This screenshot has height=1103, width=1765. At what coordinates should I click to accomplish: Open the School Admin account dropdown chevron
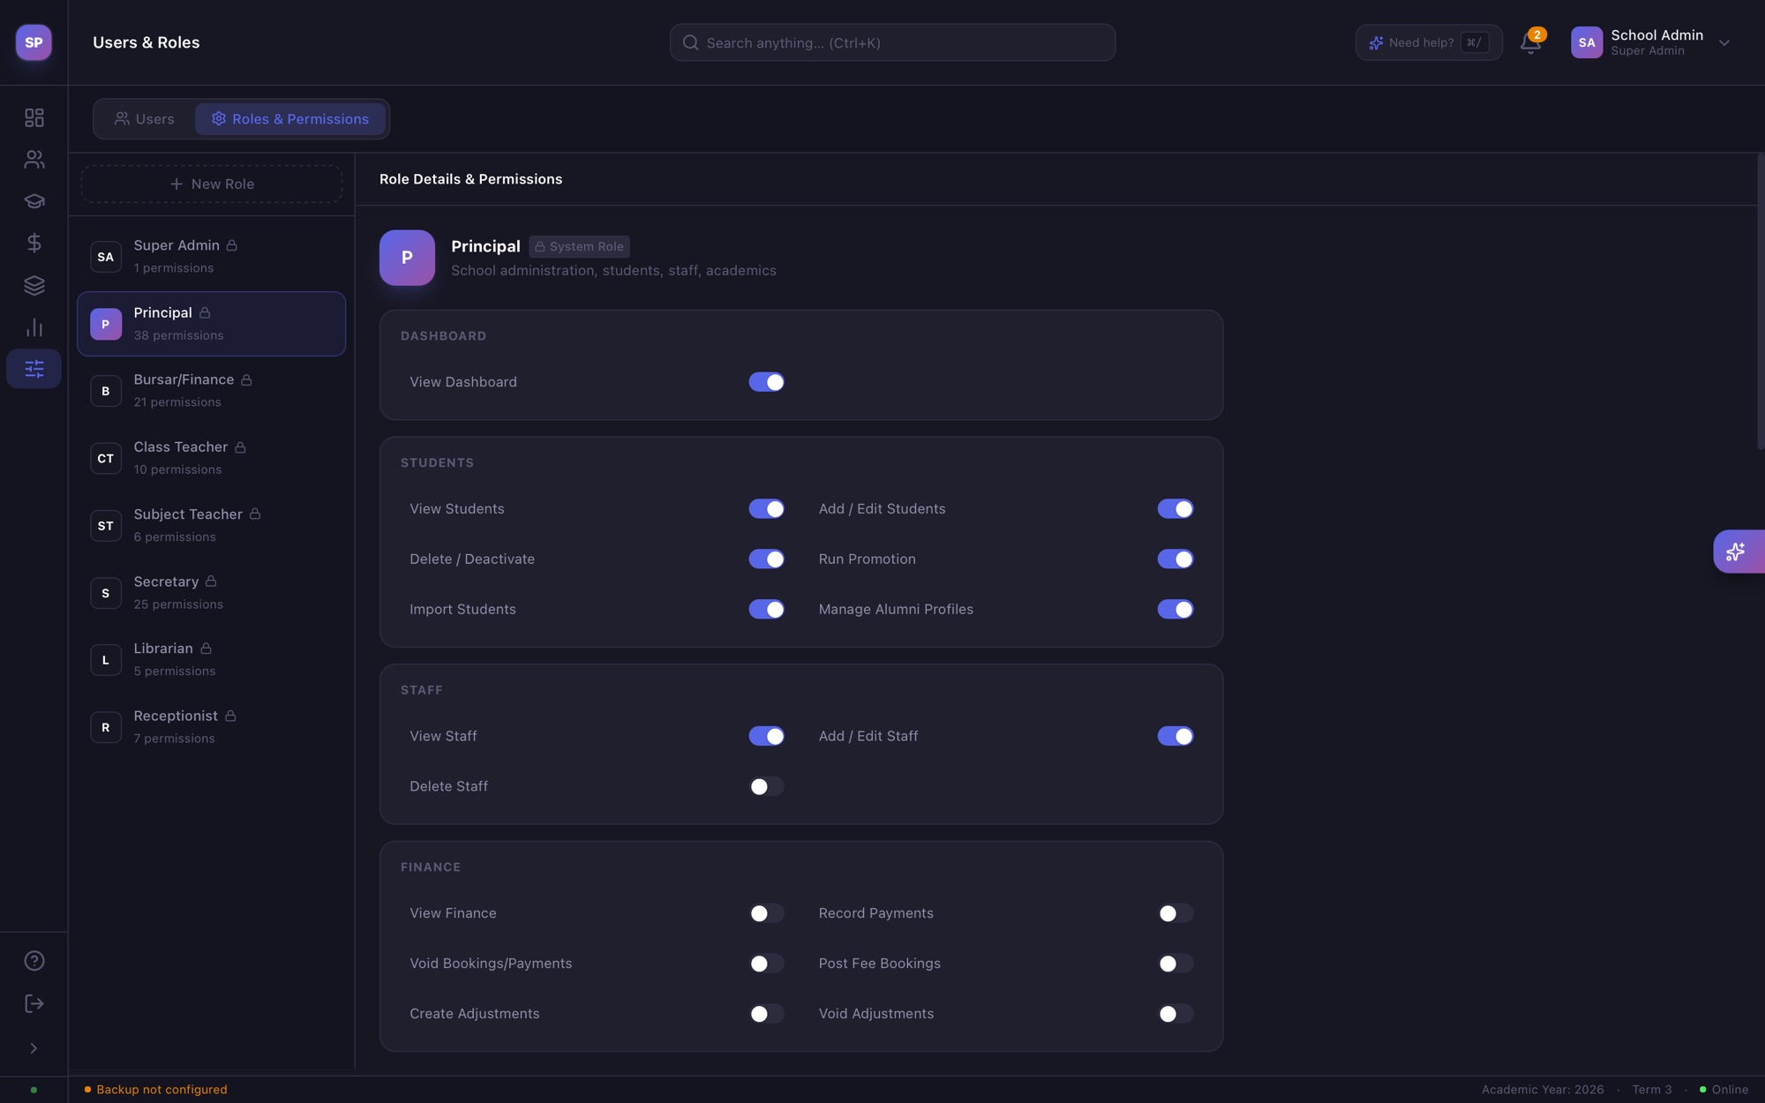click(1724, 42)
